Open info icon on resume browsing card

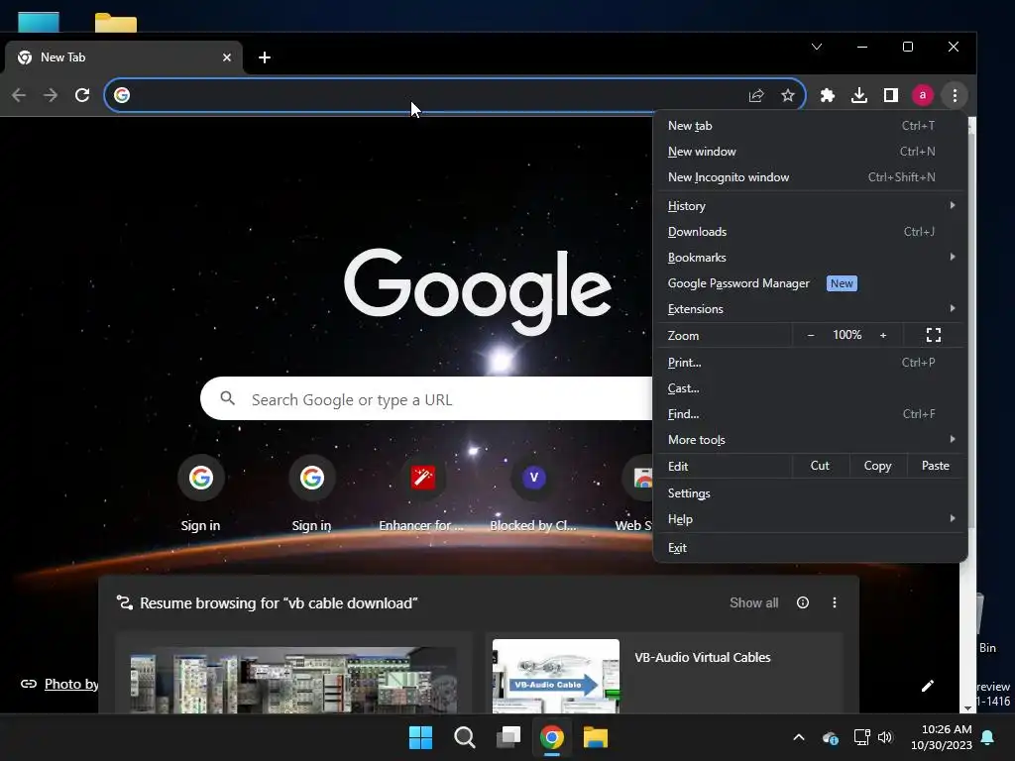[x=803, y=602]
